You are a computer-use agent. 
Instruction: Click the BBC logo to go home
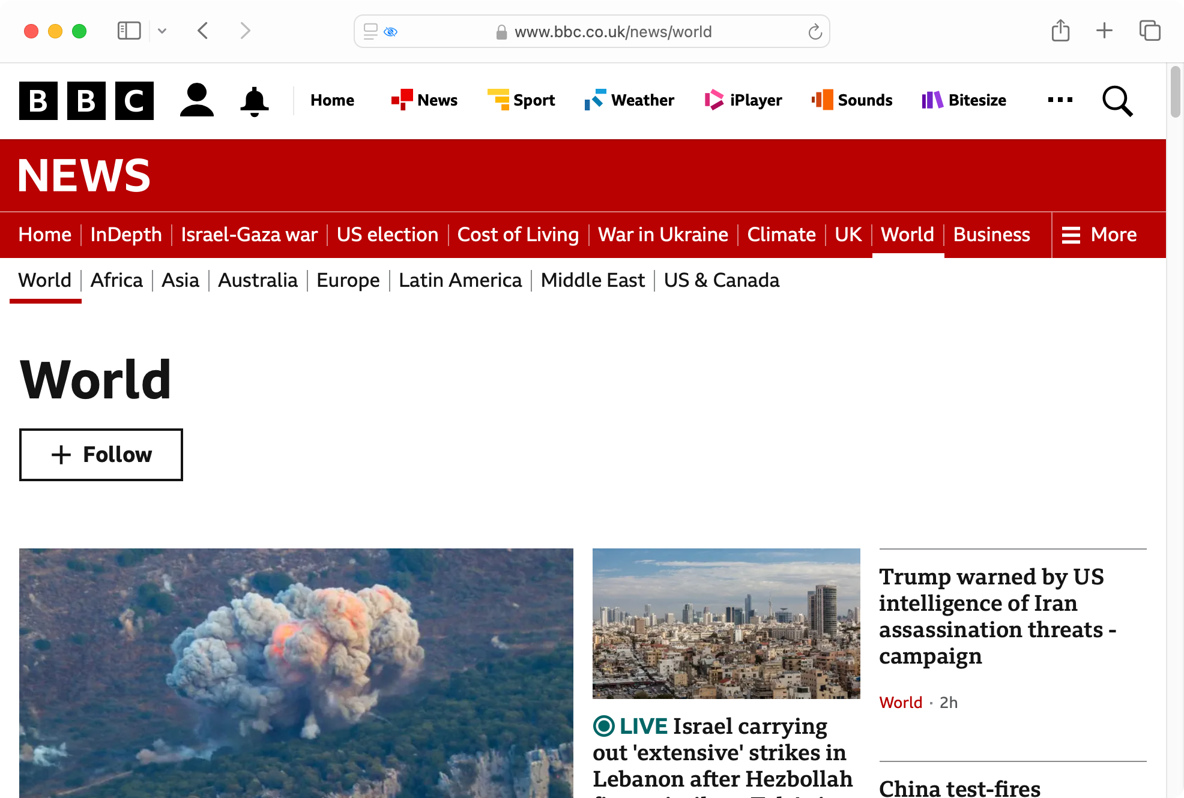click(86, 100)
